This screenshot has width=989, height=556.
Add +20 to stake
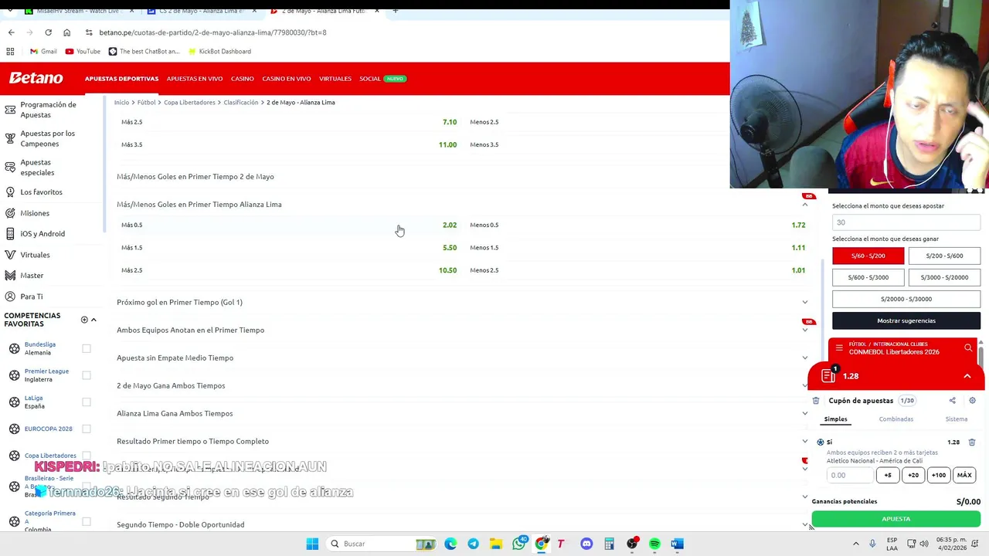click(x=913, y=475)
